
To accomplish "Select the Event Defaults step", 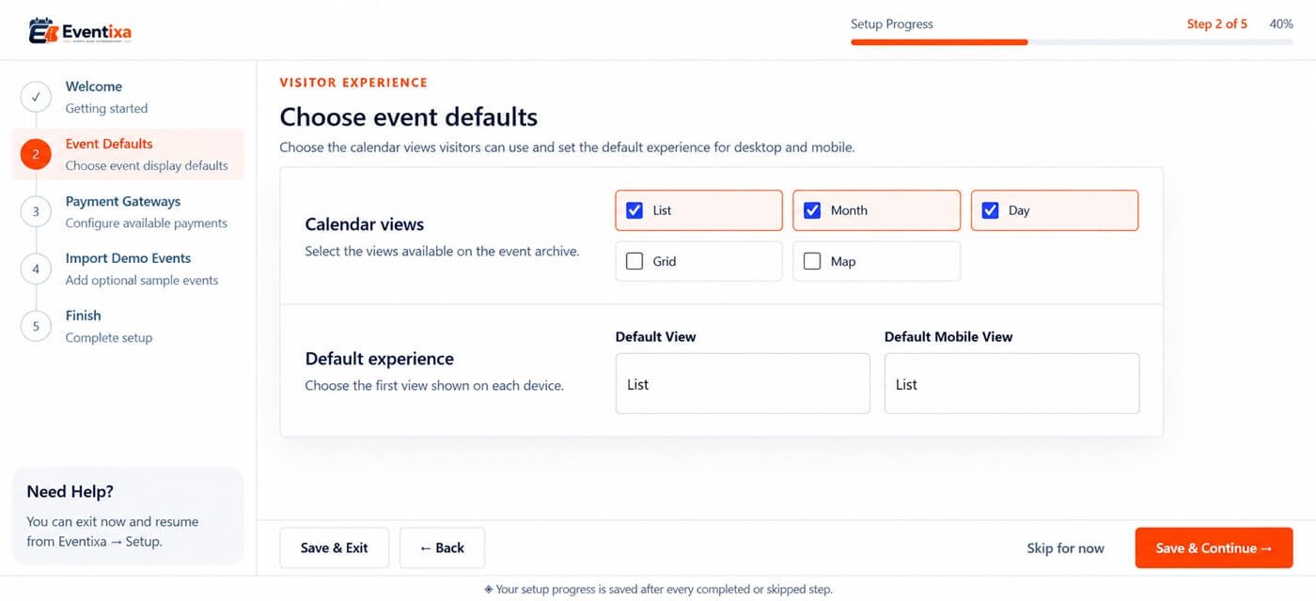I will [x=128, y=154].
